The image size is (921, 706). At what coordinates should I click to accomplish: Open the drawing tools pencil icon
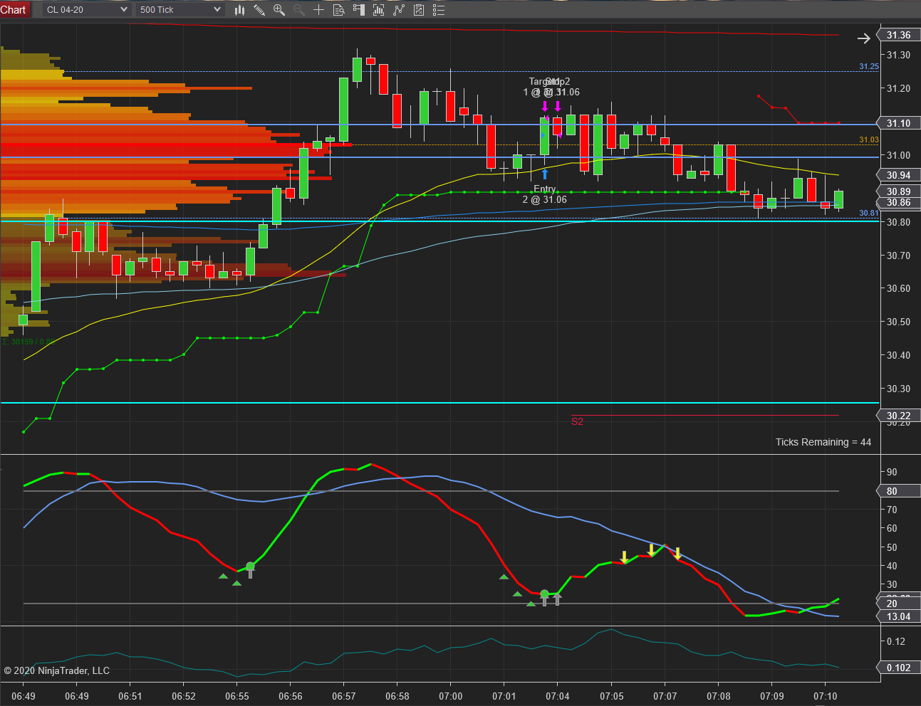pos(259,9)
